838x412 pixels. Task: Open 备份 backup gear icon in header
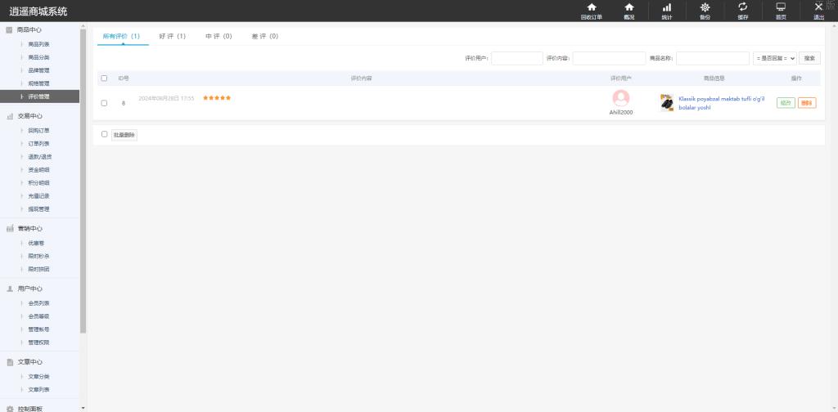705,7
